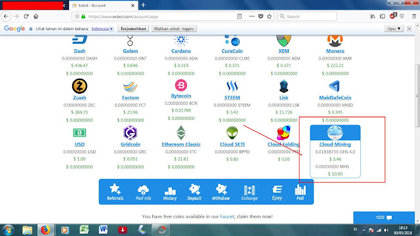The width and height of the screenshot is (420, 236).
Task: Open Firefox library icon
Action: click(373, 16)
